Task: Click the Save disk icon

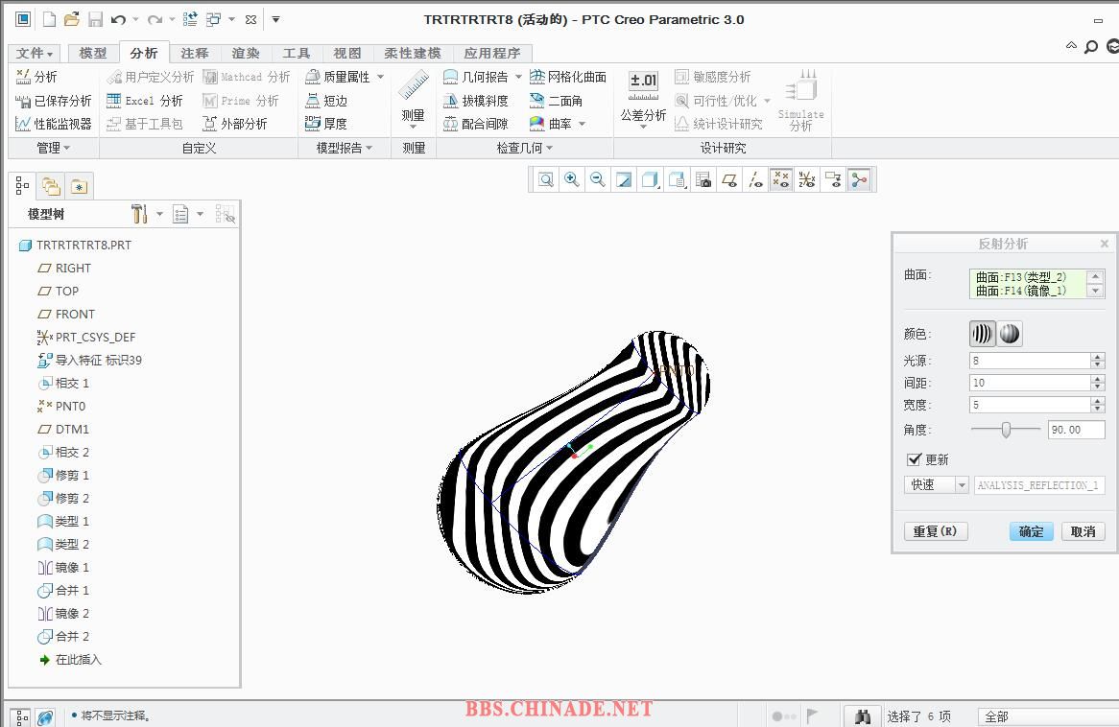Action: click(x=95, y=19)
